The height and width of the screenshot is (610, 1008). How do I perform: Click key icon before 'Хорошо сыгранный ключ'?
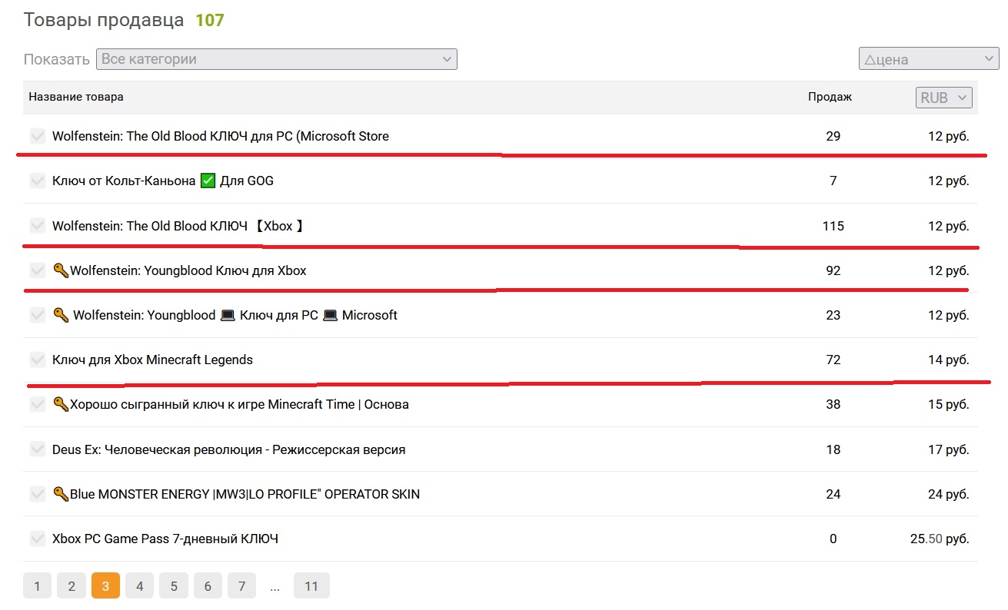(x=61, y=404)
